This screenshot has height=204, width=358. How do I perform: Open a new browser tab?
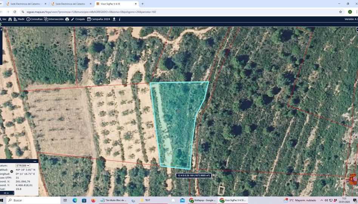pos(142,4)
